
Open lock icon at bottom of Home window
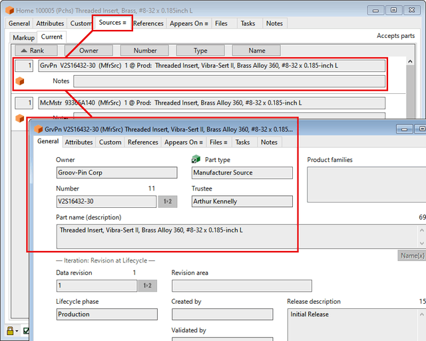point(10,330)
